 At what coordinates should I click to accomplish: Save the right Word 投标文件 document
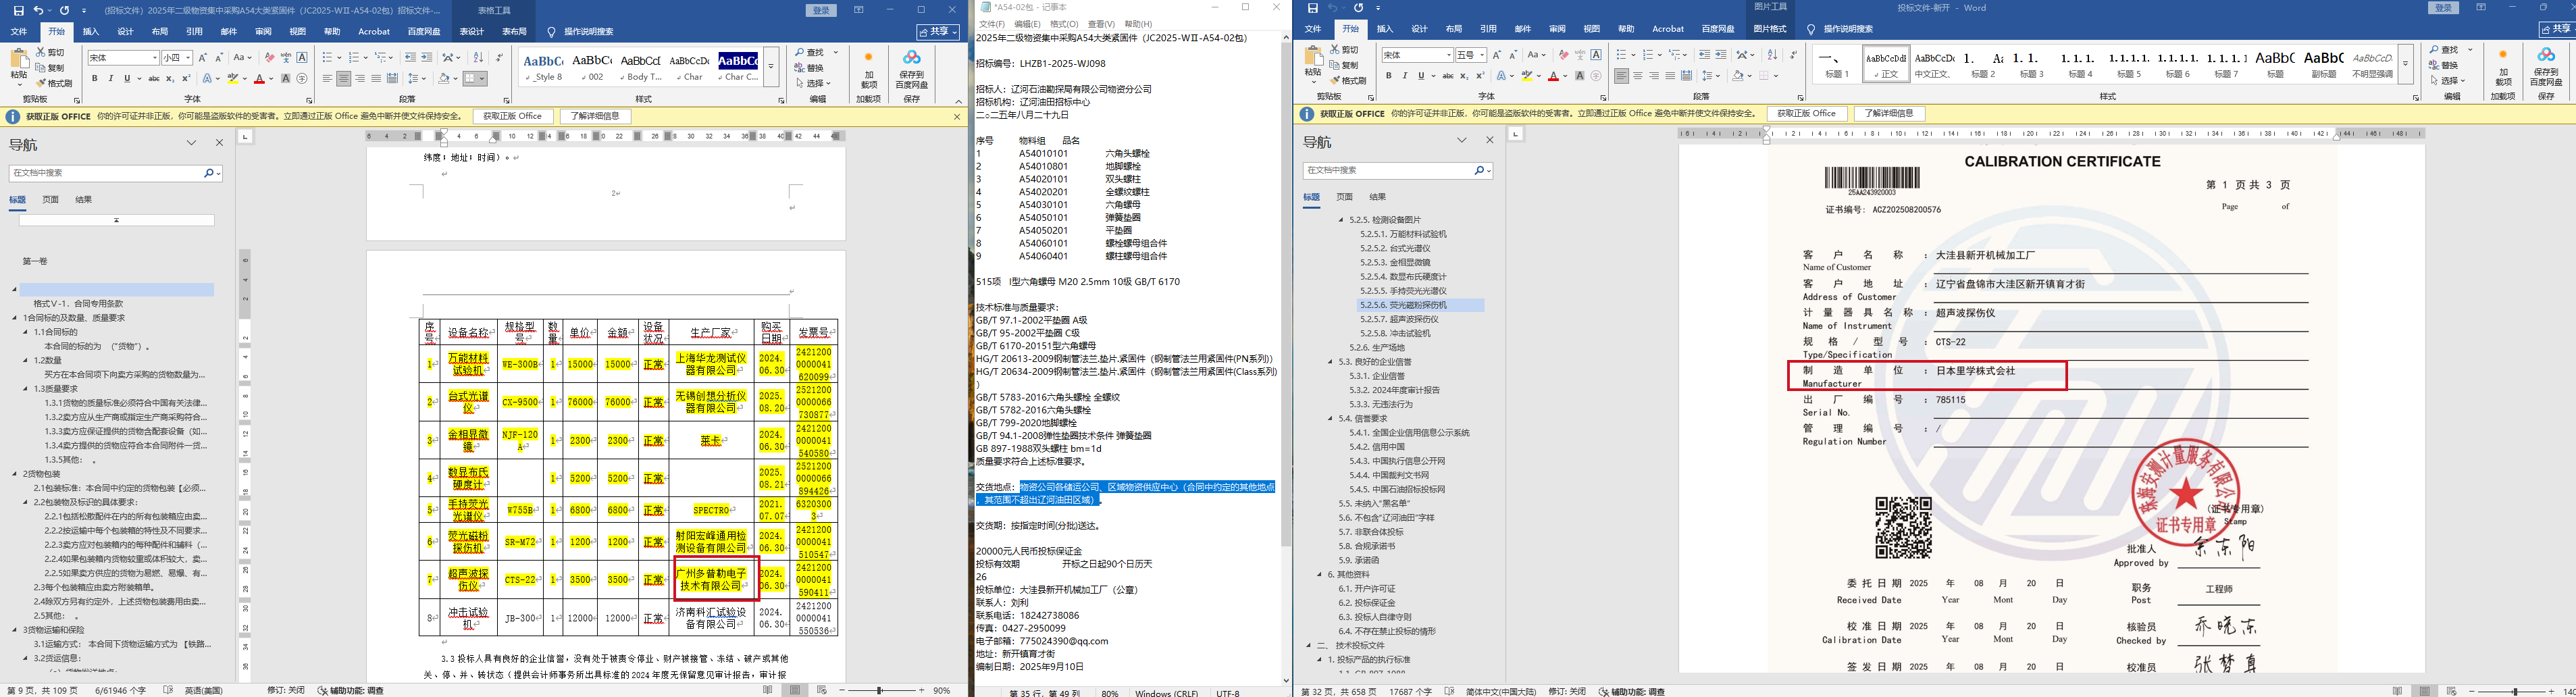coord(1312,8)
